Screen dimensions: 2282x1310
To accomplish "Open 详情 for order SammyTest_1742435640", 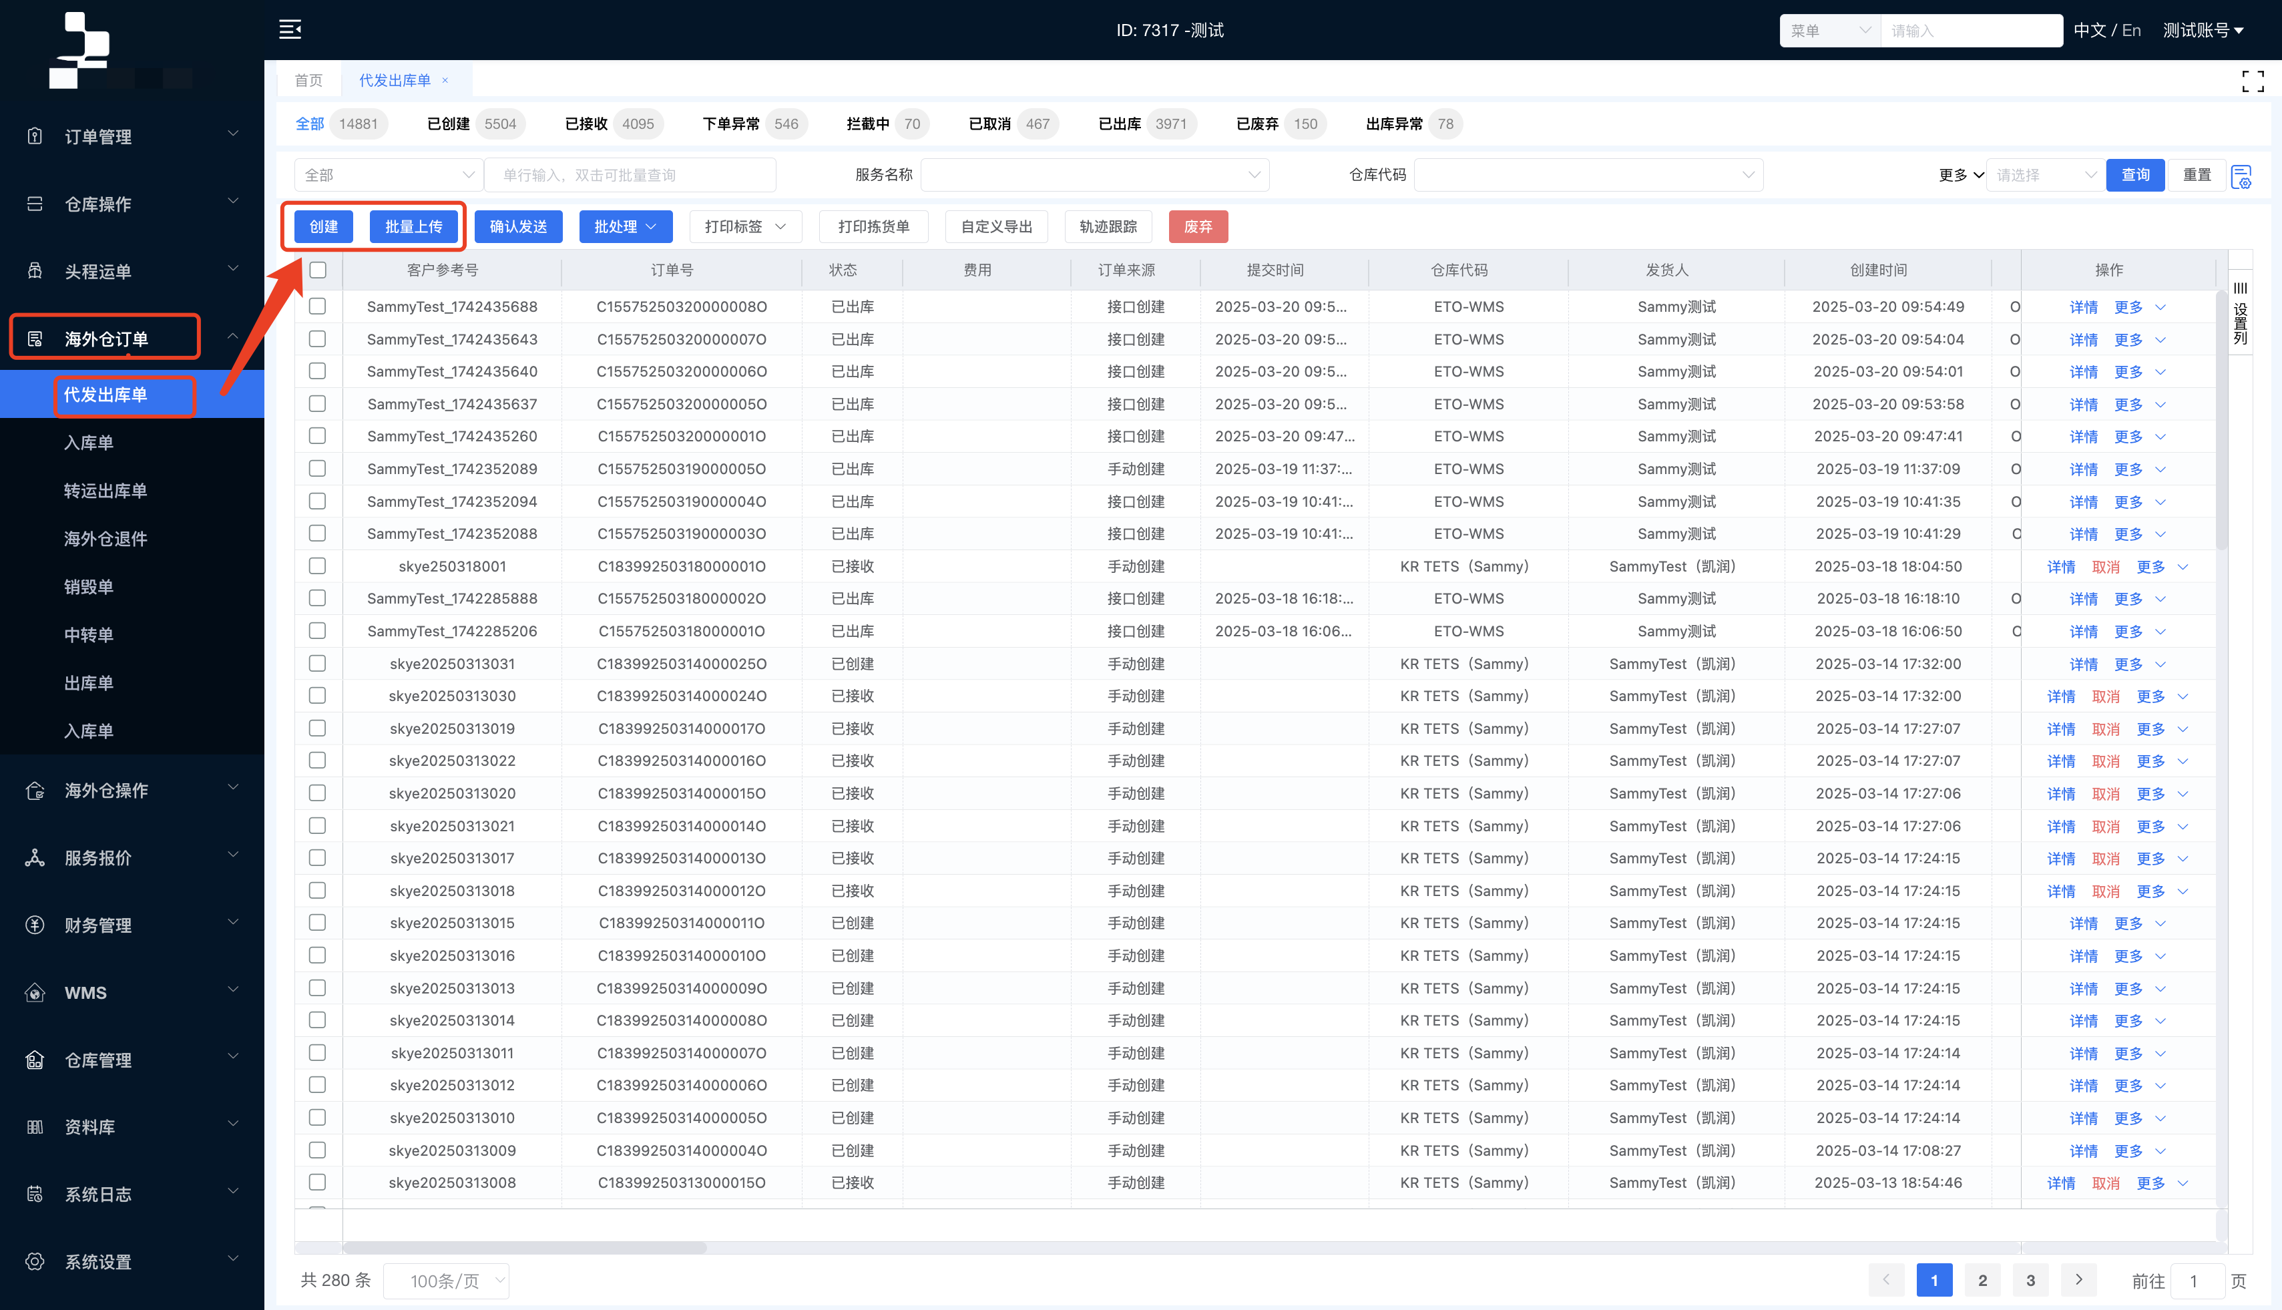I will [2083, 372].
